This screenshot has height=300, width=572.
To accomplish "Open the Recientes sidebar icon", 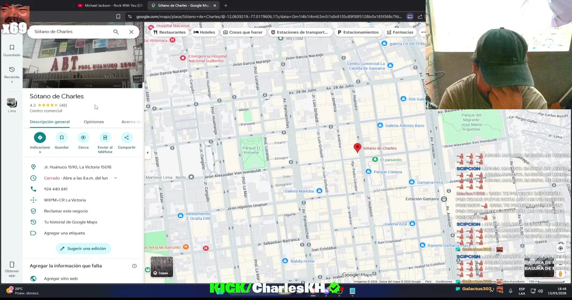I will pos(12,75).
